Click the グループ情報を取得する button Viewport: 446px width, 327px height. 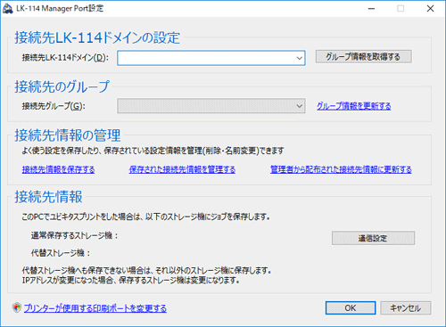point(363,56)
